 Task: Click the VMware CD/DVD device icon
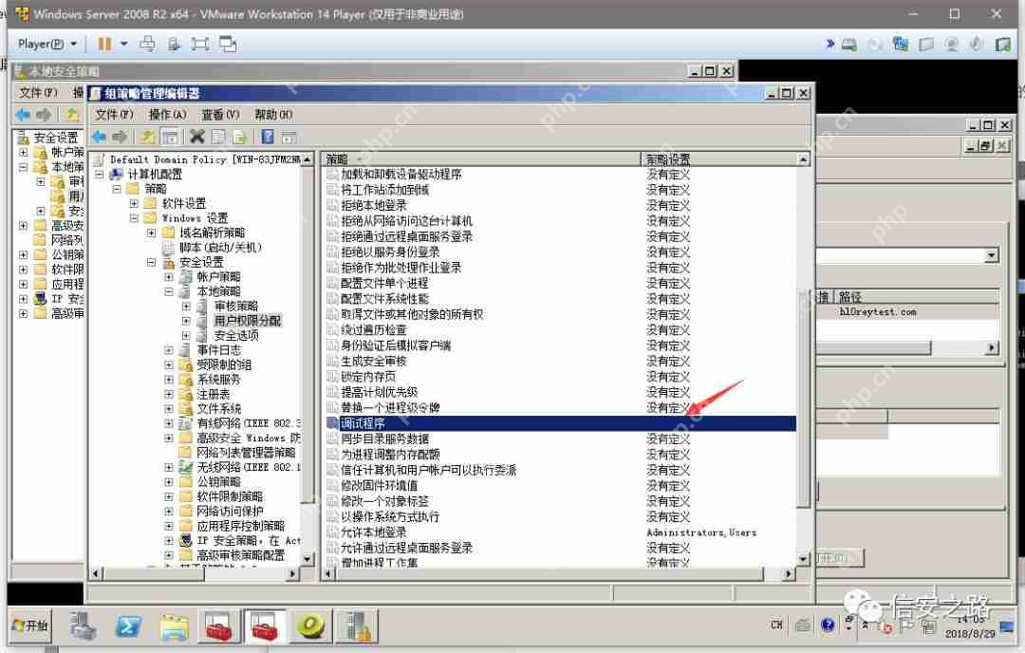click(x=875, y=45)
